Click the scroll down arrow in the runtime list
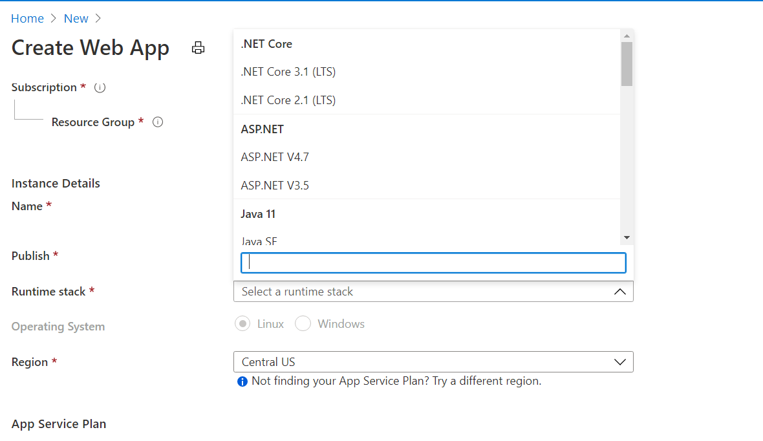Image resolution: width=763 pixels, height=441 pixels. coord(626,238)
